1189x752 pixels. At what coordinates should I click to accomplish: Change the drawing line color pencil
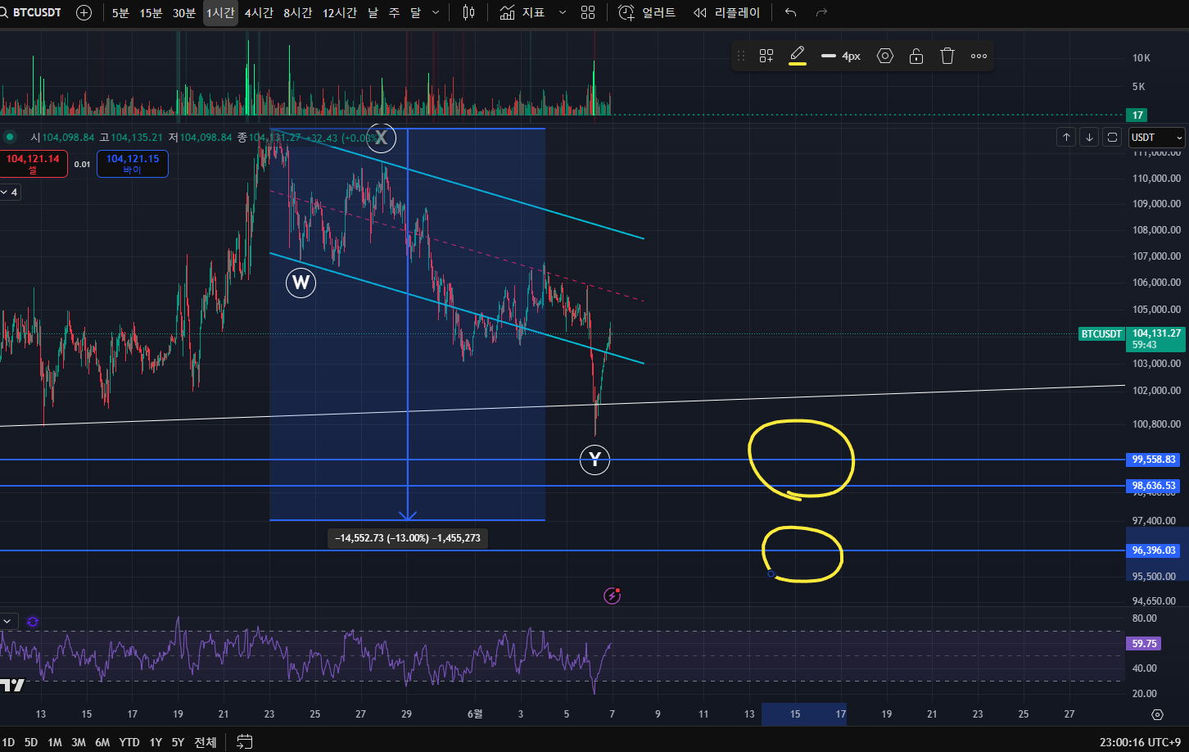click(798, 56)
